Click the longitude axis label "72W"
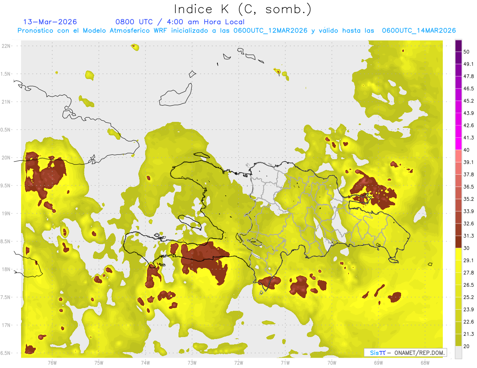The image size is (477, 368). tap(238, 362)
